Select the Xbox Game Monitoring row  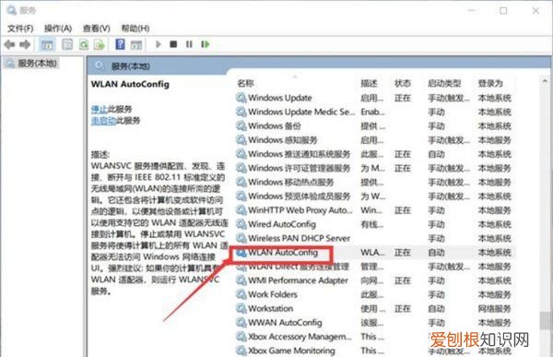click(x=374, y=351)
